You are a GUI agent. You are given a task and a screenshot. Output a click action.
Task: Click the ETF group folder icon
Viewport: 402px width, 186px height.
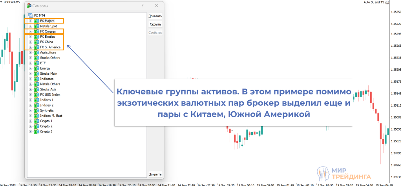pyautogui.click(x=37, y=63)
